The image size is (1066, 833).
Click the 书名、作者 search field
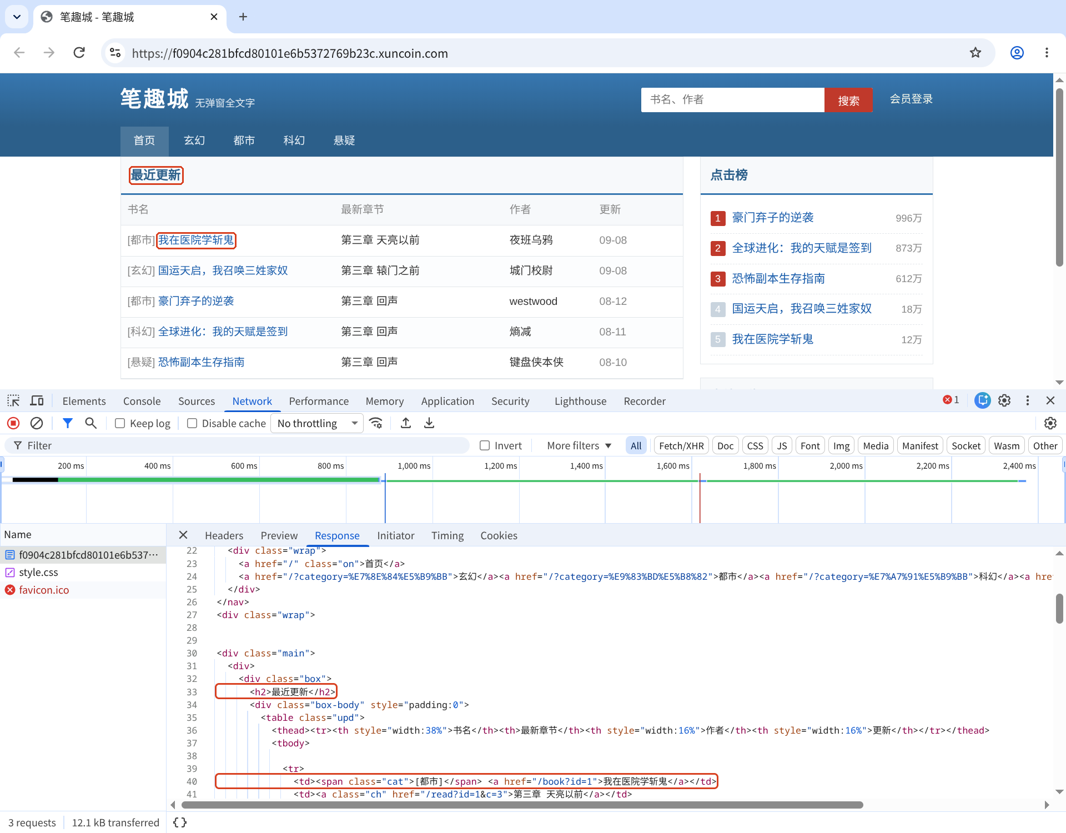point(732,100)
